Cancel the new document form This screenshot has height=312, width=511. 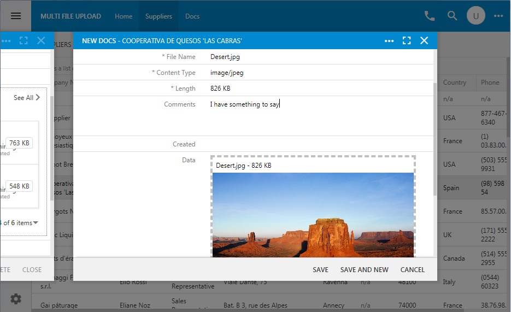412,269
